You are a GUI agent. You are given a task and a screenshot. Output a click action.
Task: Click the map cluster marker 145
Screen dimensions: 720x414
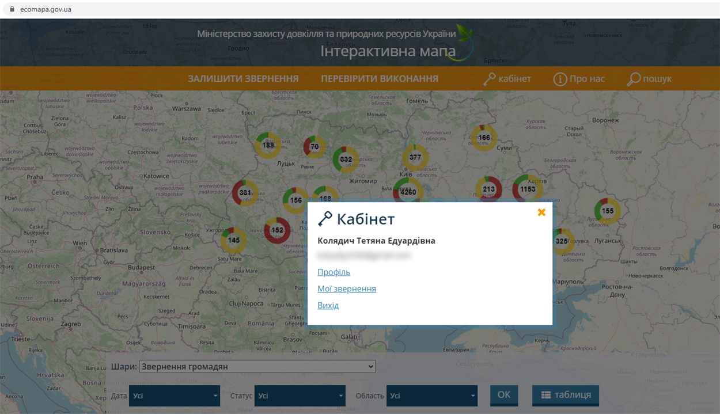[234, 240]
